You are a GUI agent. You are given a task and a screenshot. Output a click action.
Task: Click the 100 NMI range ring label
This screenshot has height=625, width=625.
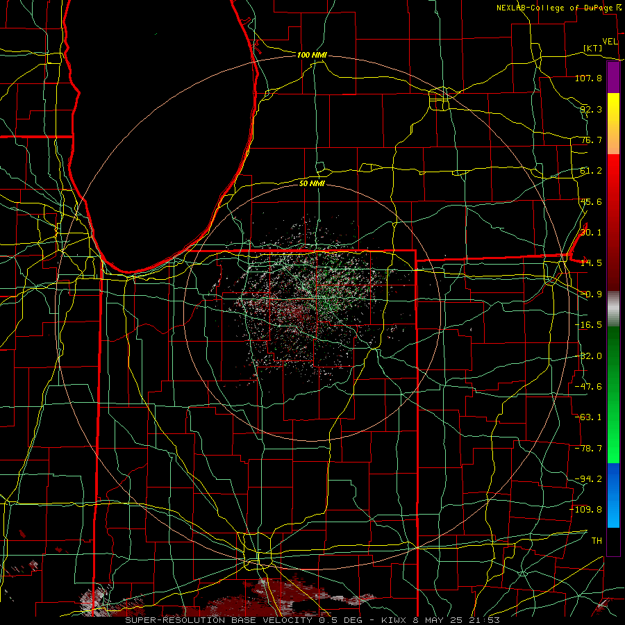(312, 55)
